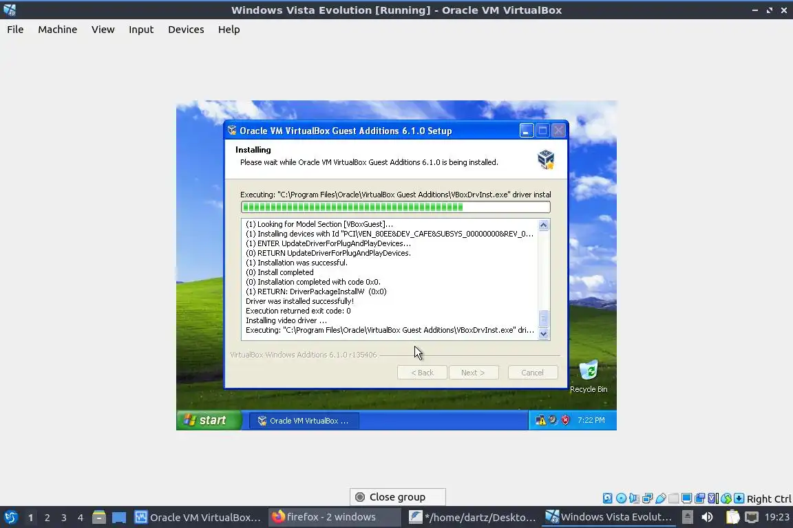The image size is (793, 528).
Task: Click the display status icon
Action: (x=687, y=498)
